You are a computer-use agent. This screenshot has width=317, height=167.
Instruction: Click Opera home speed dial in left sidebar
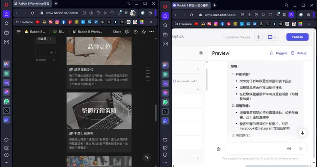(x=6, y=14)
